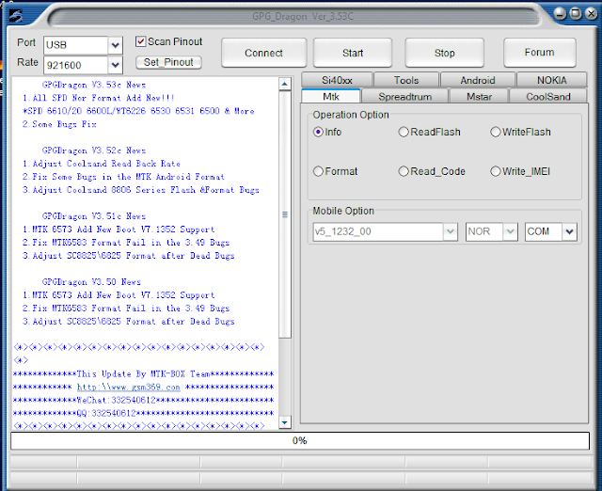Select the WriteFlash operation option
The width and height of the screenshot is (602, 491).
[x=496, y=132]
